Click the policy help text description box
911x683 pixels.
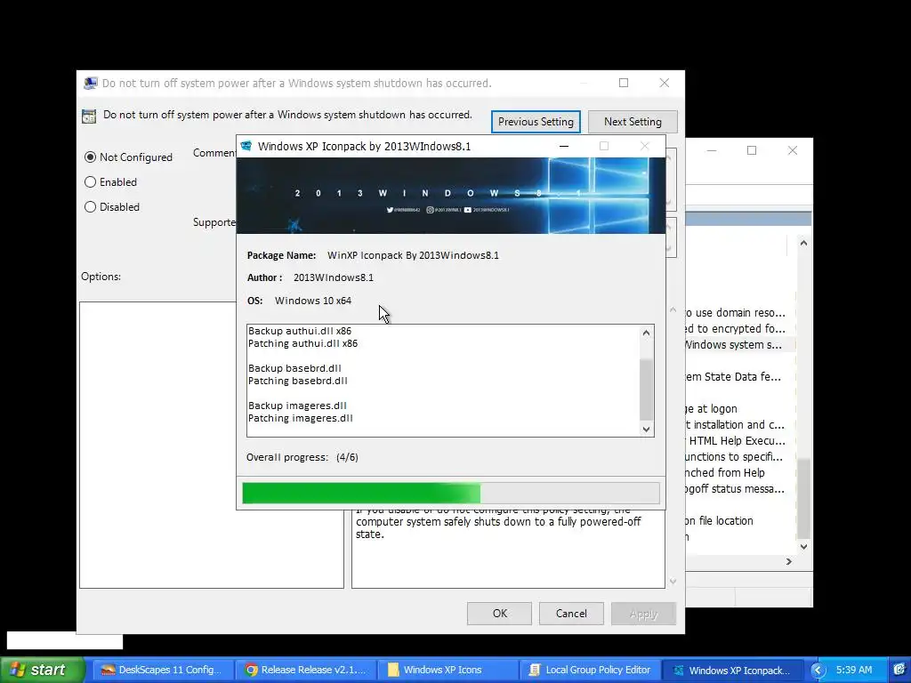point(508,549)
